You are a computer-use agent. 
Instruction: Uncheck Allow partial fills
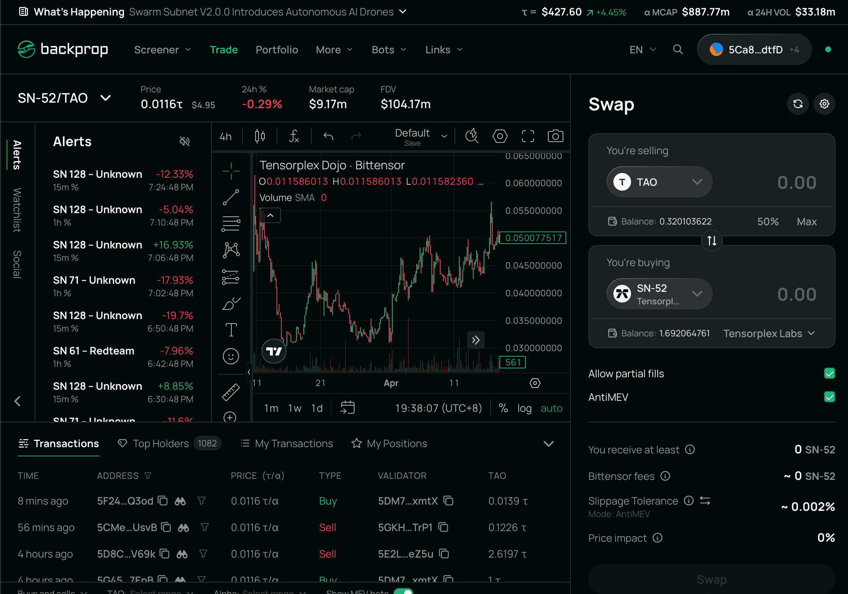tap(830, 373)
